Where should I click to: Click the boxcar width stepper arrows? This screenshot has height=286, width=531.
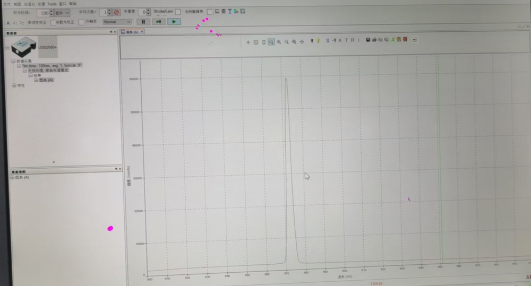click(148, 12)
